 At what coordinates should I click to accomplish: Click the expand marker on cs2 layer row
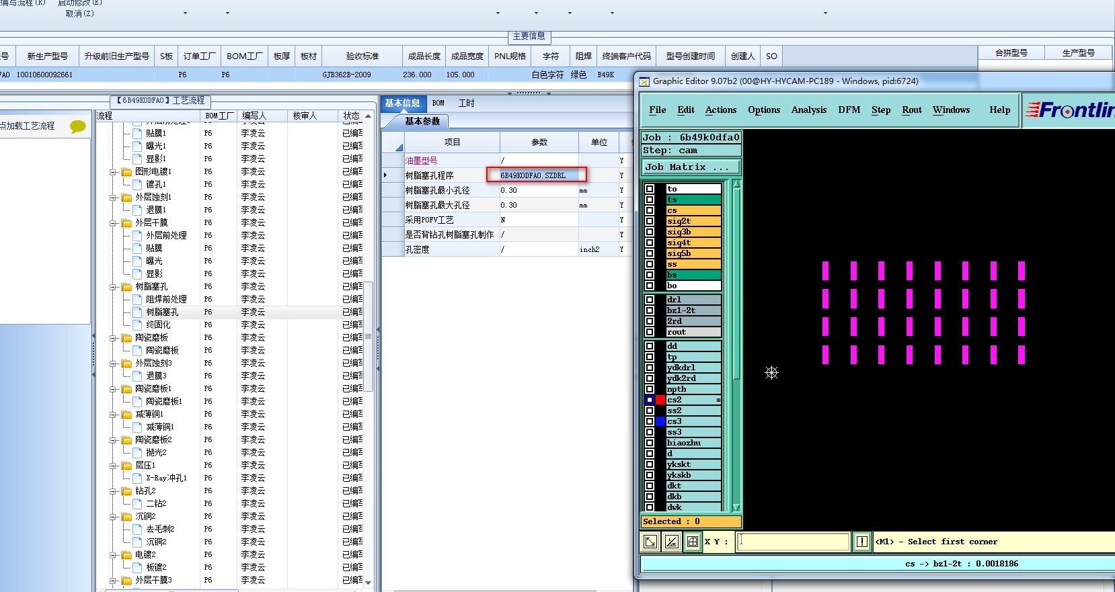coord(718,400)
